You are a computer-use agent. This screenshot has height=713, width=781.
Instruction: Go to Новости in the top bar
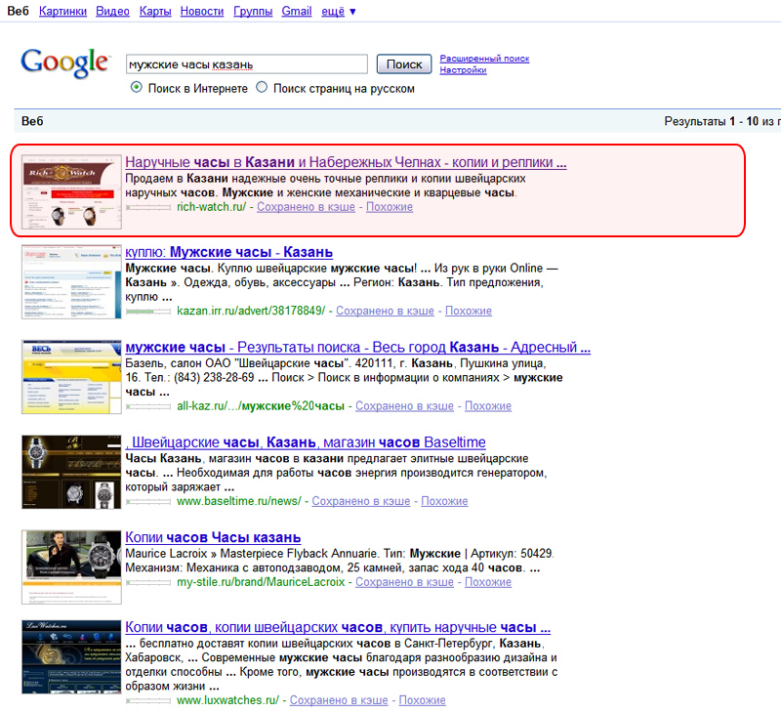click(202, 12)
